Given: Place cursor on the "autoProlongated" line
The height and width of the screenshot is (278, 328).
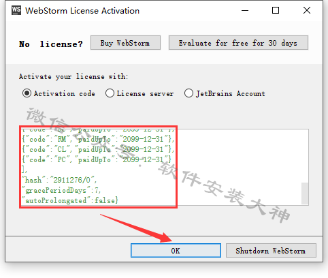Looking at the screenshot, I should pos(70,200).
